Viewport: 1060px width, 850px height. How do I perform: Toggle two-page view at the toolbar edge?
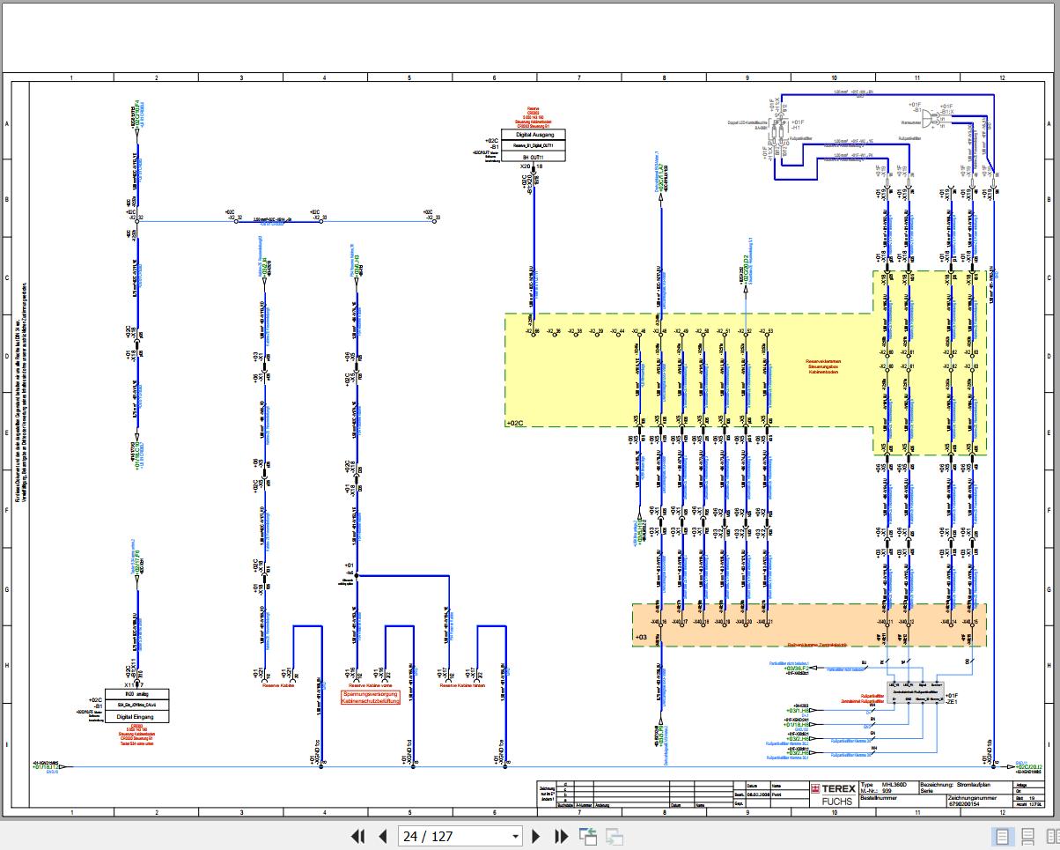coord(1052,836)
